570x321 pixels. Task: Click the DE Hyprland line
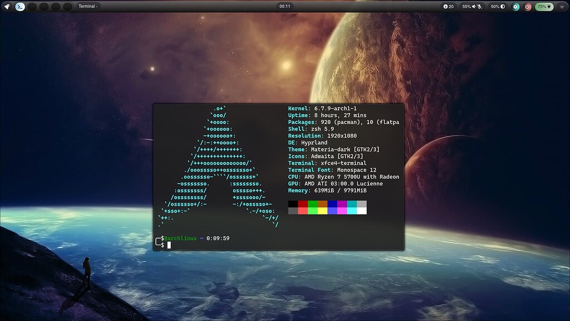coord(308,143)
